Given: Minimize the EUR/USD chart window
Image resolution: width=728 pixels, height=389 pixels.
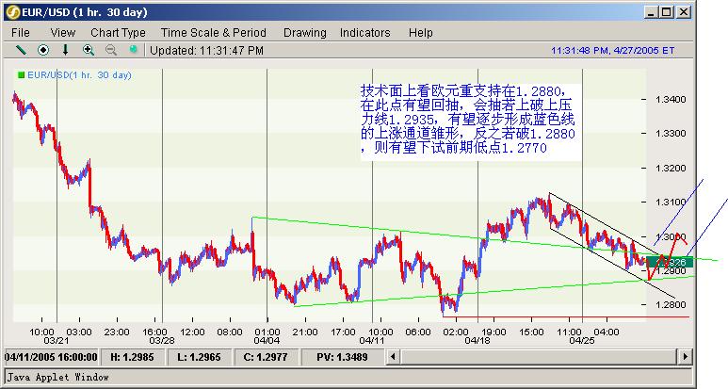Looking at the screenshot, I should [651, 12].
